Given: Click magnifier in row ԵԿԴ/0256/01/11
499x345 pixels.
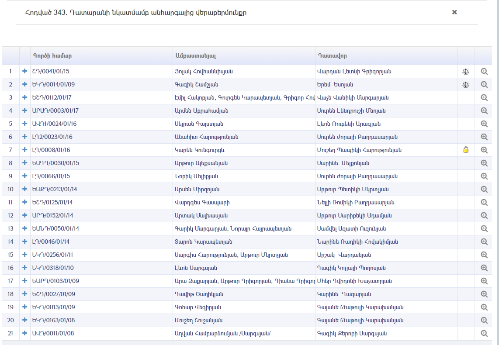Looking at the screenshot, I should tap(484, 255).
